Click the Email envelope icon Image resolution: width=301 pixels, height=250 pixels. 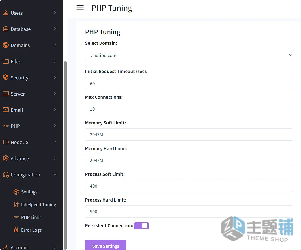point(6,110)
